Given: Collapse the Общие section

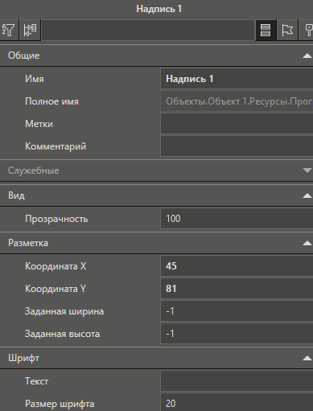Looking at the screenshot, I should 307,55.
